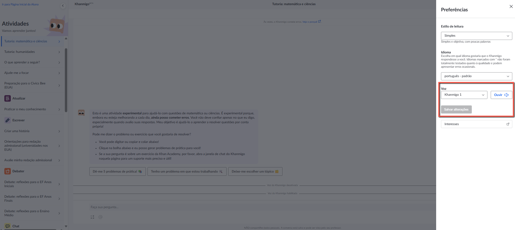Open the math symbols keypad icon

(92, 217)
